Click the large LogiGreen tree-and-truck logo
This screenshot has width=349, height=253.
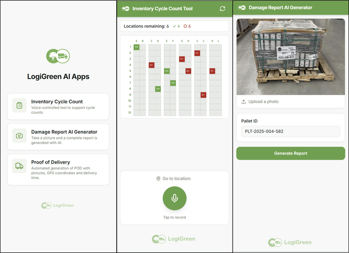(58, 56)
